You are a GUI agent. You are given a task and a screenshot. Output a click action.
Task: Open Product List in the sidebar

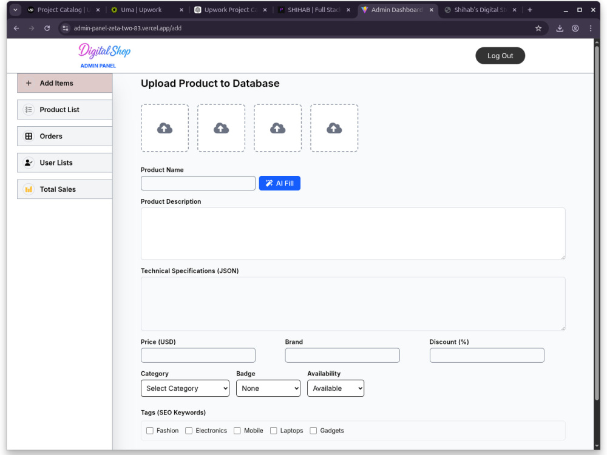[65, 109]
